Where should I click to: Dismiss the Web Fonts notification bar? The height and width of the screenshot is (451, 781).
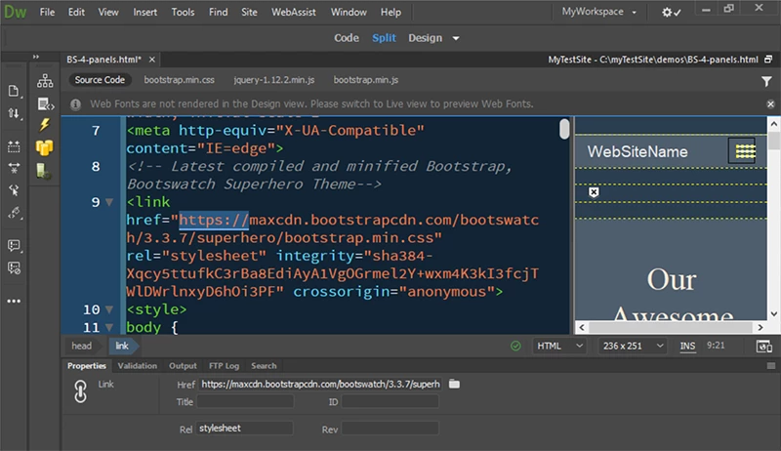click(x=770, y=104)
